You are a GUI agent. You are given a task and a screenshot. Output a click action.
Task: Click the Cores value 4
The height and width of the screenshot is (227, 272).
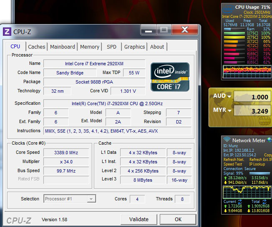click(137, 199)
